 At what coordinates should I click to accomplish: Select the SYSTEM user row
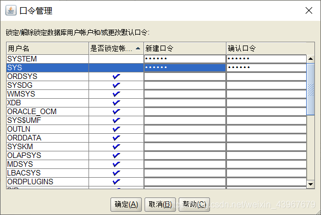(157, 59)
